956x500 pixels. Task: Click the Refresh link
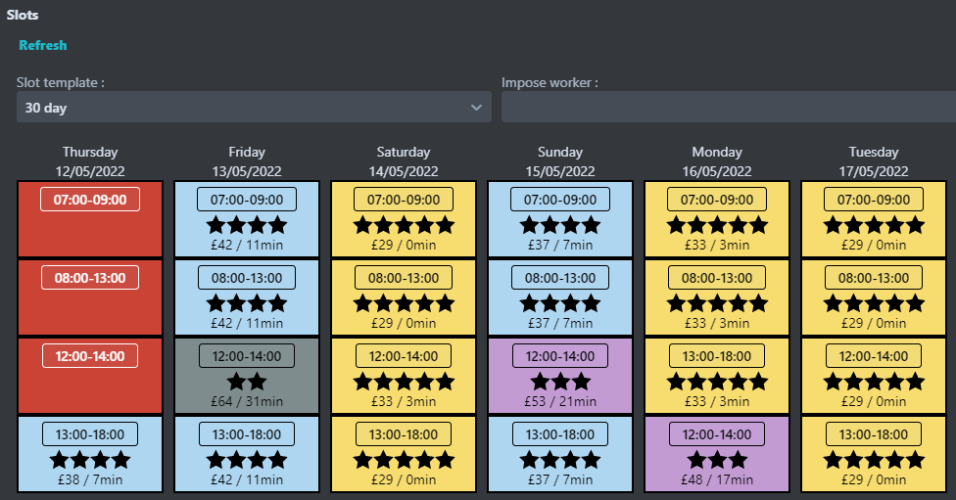click(43, 45)
